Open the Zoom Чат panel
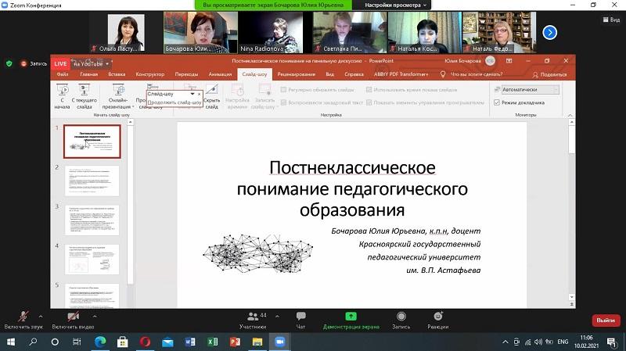Image resolution: width=626 pixels, height=351 pixels. pos(300,317)
